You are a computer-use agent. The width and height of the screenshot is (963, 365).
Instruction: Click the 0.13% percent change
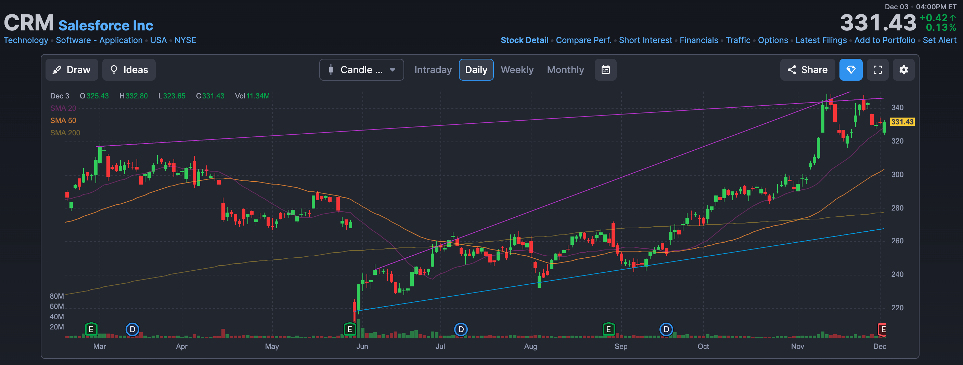pos(941,27)
